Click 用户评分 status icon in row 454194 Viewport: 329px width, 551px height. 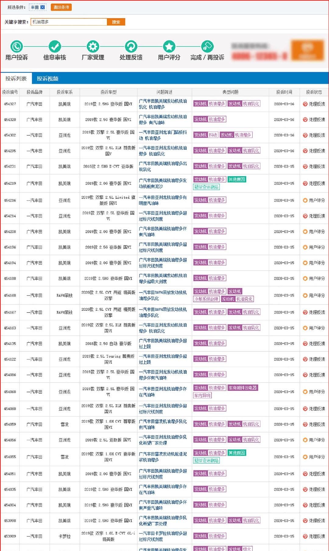(x=305, y=263)
